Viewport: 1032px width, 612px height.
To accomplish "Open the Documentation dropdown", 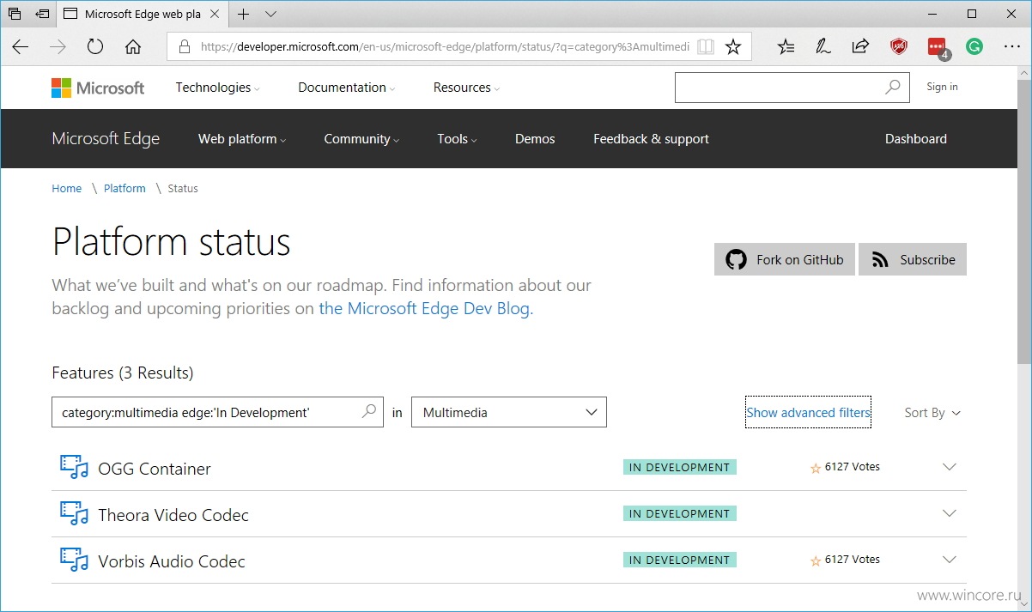I will (347, 88).
